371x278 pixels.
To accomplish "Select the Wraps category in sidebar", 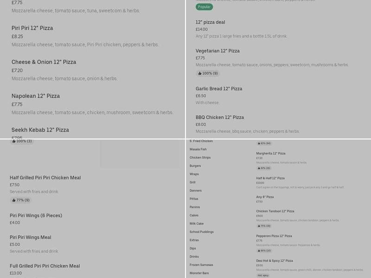I will tap(194, 174).
